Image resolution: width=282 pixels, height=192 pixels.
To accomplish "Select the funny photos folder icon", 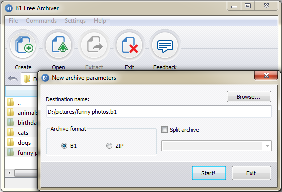I will tap(10, 152).
